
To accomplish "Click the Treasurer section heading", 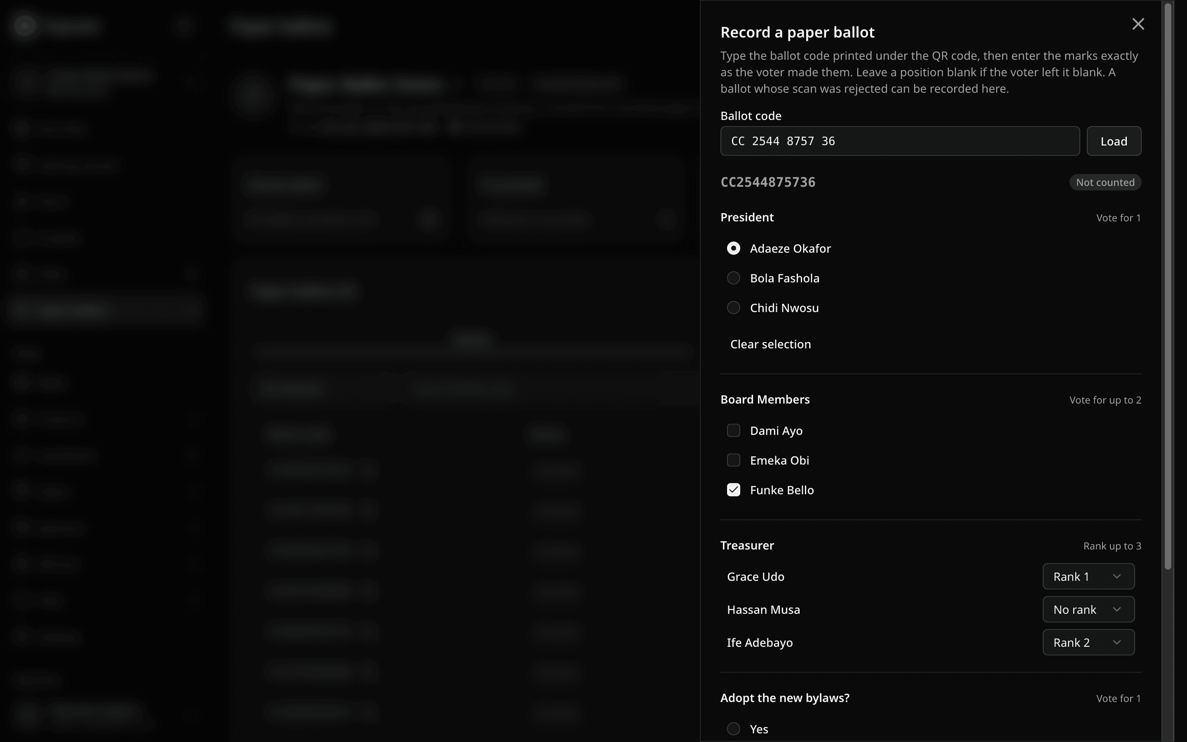I will [x=747, y=545].
